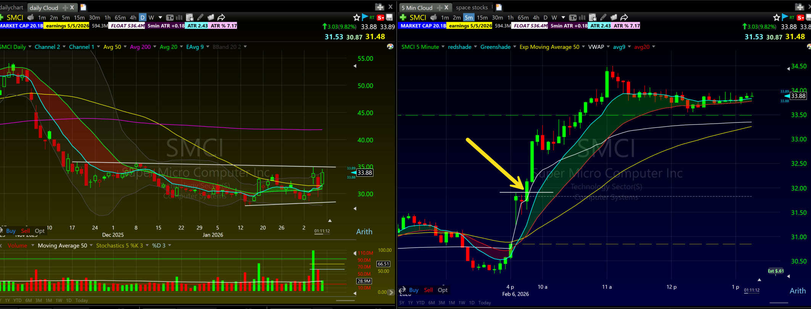Switch daily chart to 1m timeframe
The height and width of the screenshot is (309, 811).
click(42, 18)
